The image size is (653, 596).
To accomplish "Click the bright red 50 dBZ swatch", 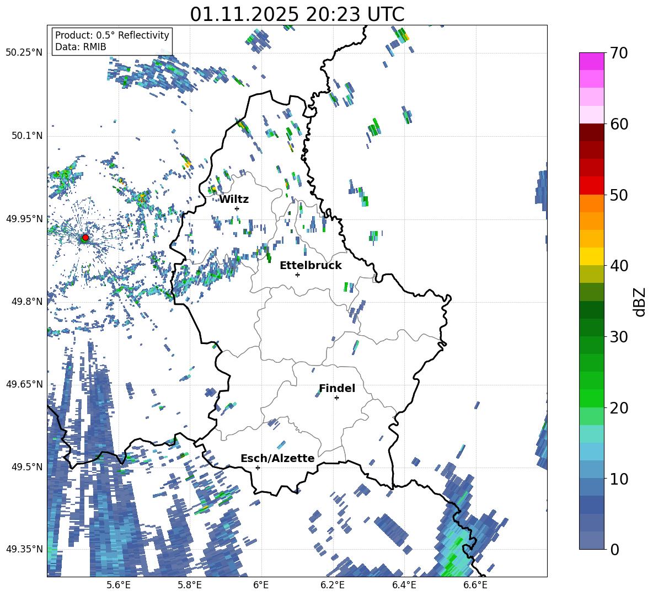I will pyautogui.click(x=592, y=186).
